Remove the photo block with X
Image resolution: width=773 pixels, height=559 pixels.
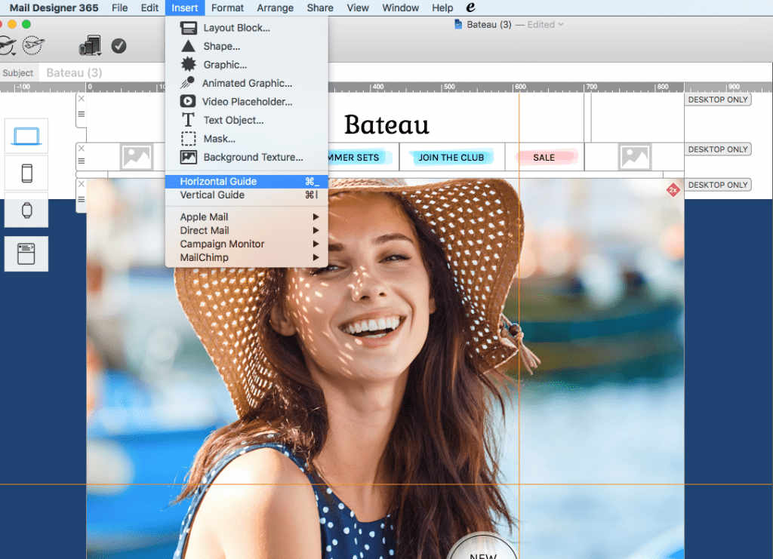tap(82, 184)
